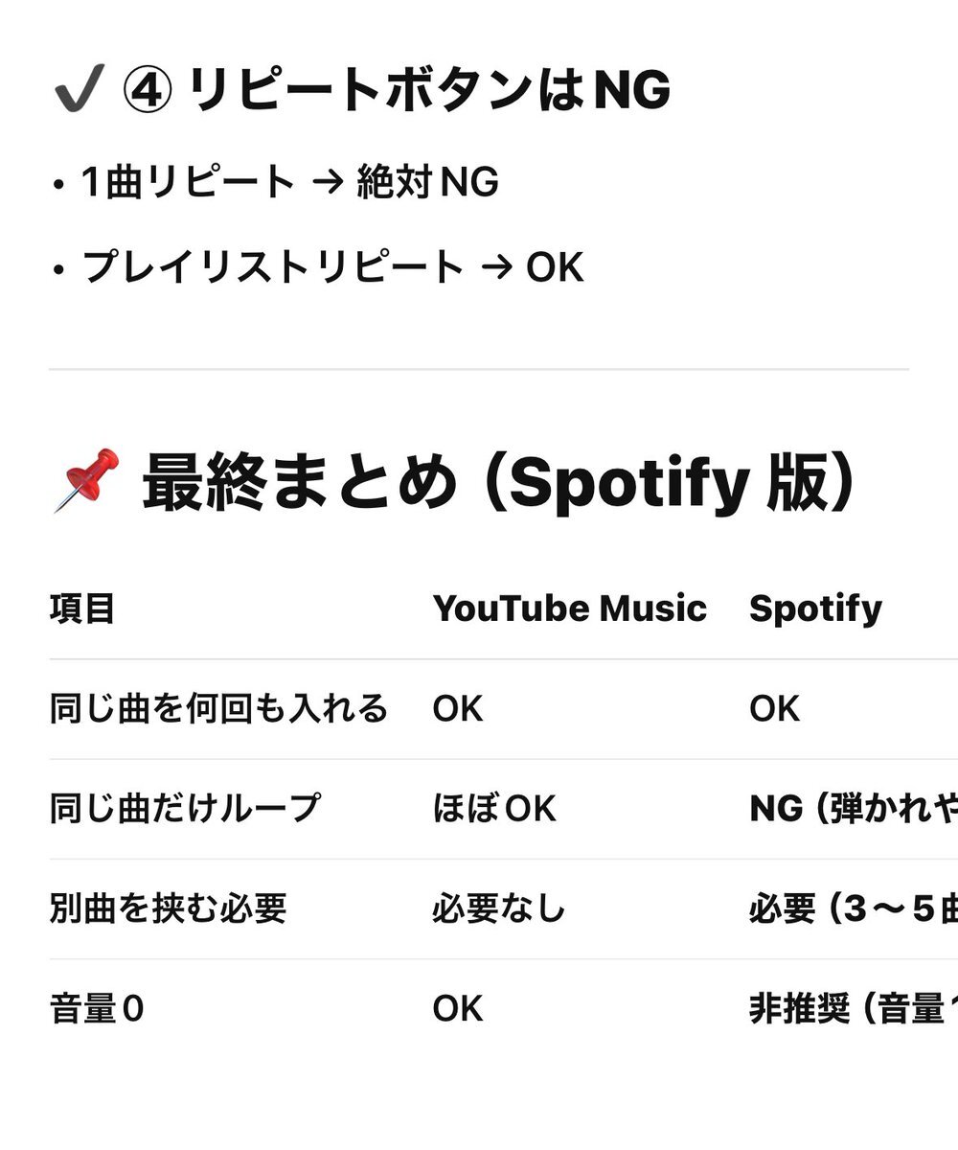Click the 同じ曲だけループ row label
This screenshot has width=958, height=1150.
(x=184, y=809)
